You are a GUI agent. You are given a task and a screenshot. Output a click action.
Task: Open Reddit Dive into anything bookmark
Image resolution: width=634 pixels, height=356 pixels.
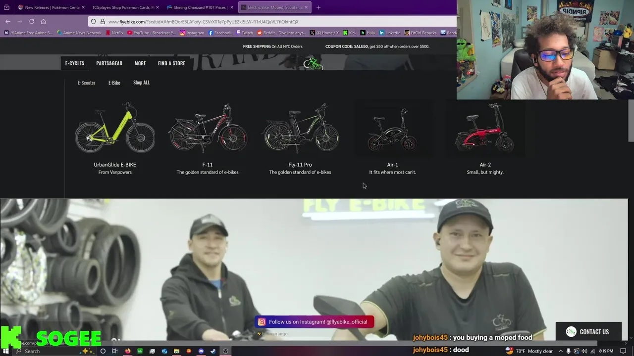(x=281, y=33)
